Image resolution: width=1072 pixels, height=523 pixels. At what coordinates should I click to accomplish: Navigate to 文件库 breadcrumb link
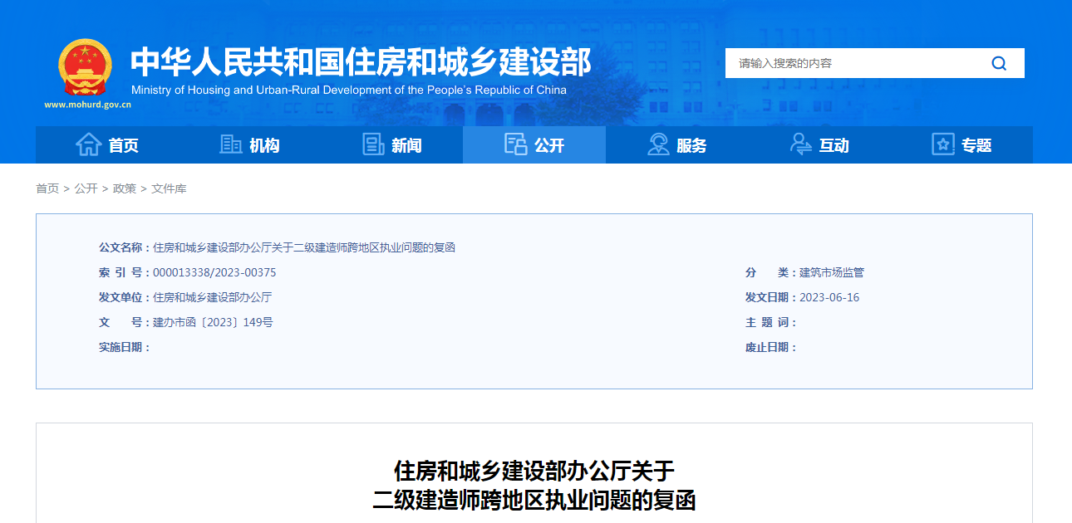point(169,188)
